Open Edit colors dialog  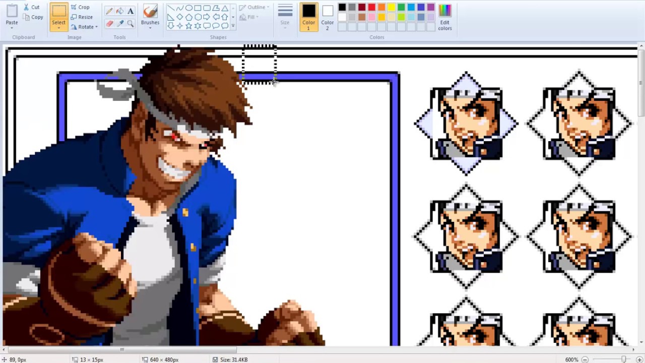(x=445, y=17)
